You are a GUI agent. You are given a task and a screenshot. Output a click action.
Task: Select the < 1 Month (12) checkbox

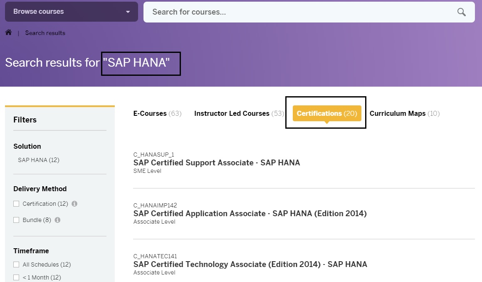16,277
